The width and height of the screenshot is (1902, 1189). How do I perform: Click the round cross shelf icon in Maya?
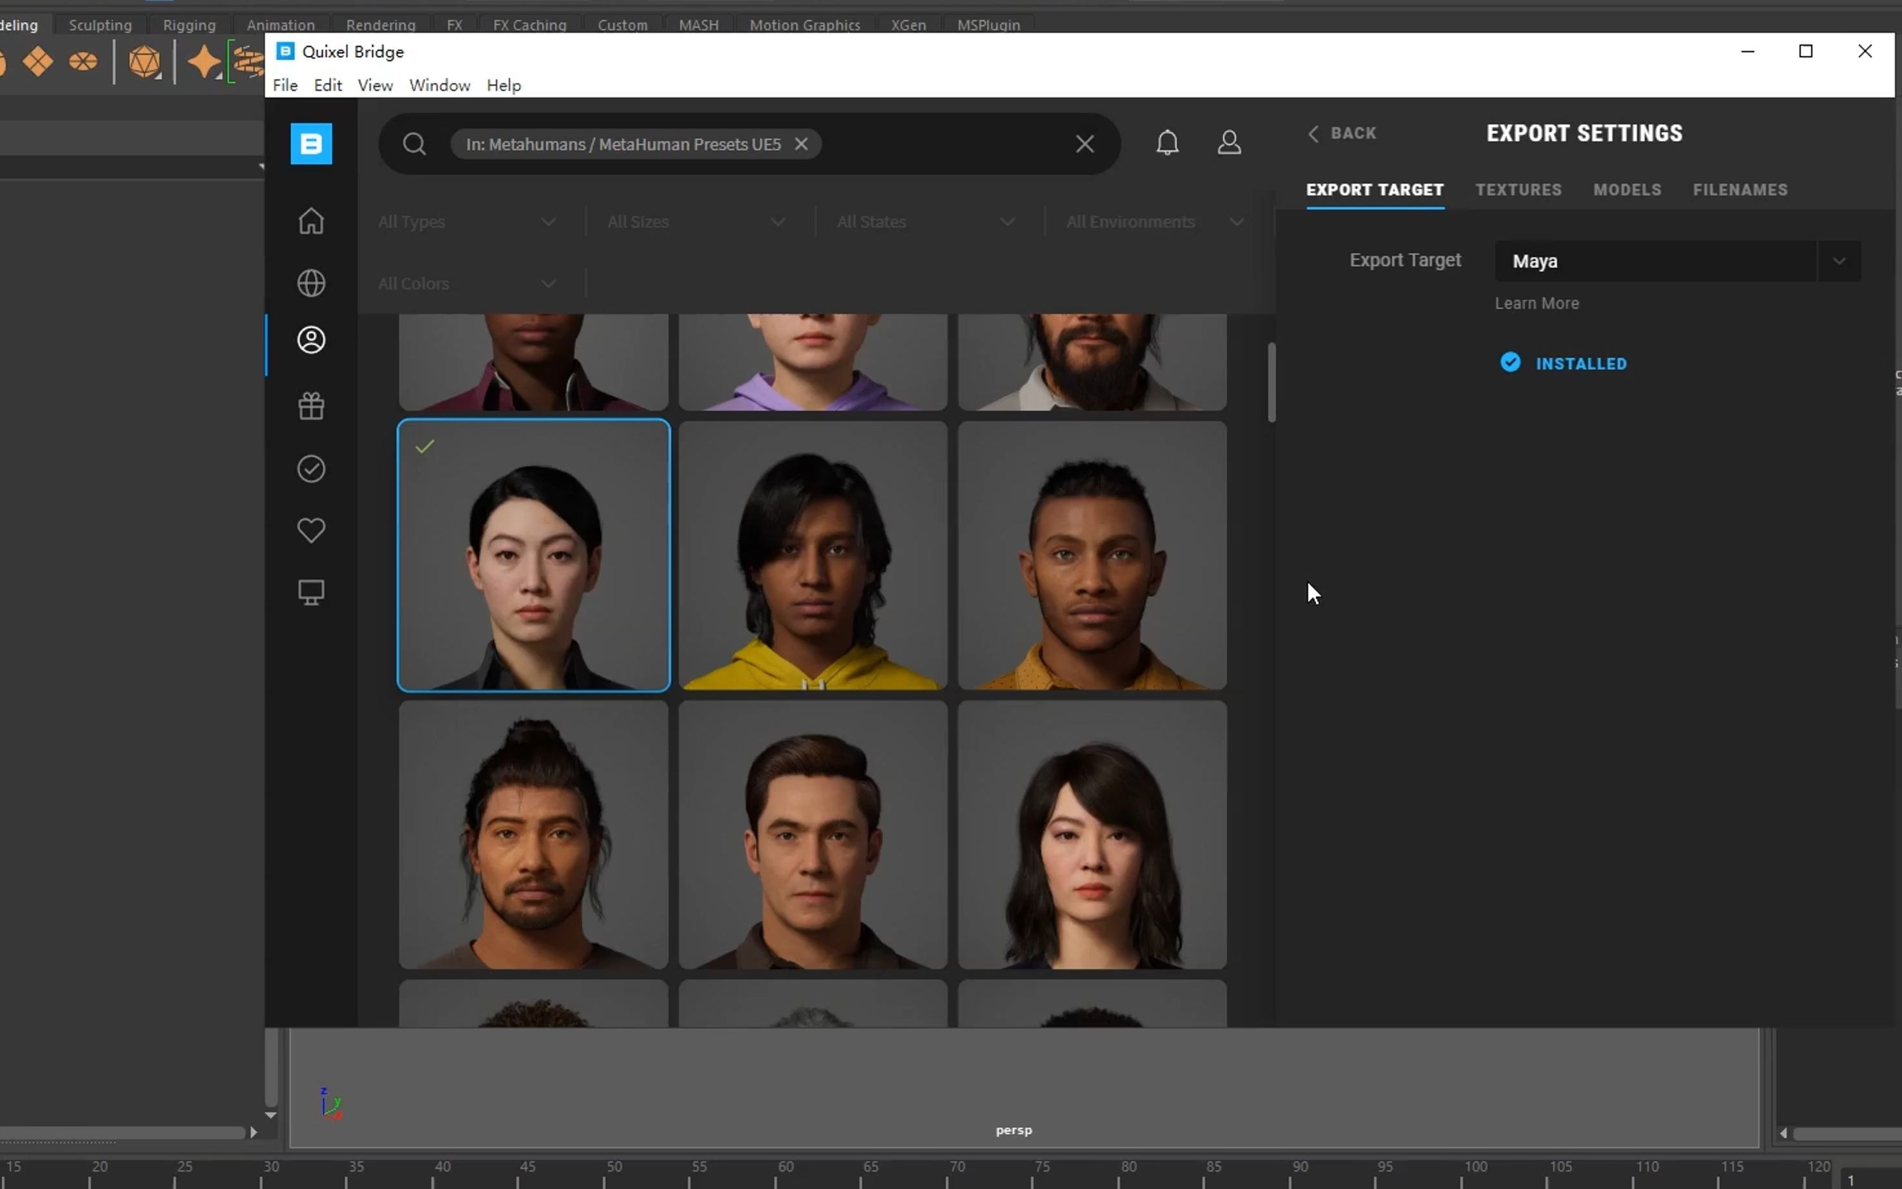pos(83,61)
